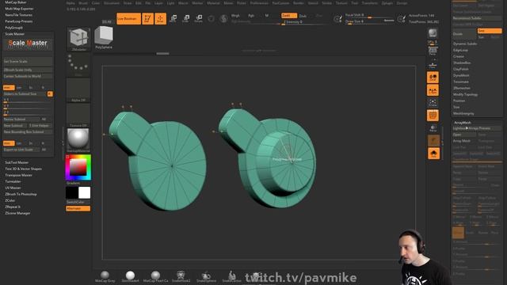507x285 pixels.
Task: Enable the Zsub mode
Action: [303, 16]
